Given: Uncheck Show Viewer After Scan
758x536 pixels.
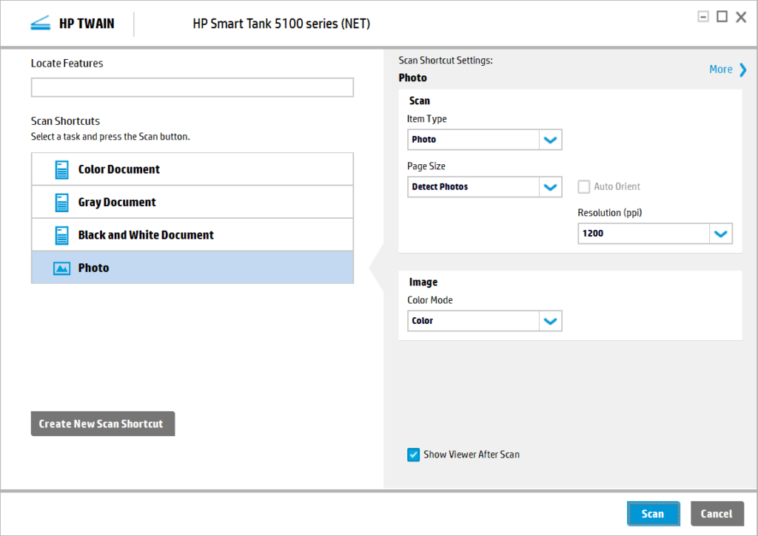Looking at the screenshot, I should click(x=413, y=455).
